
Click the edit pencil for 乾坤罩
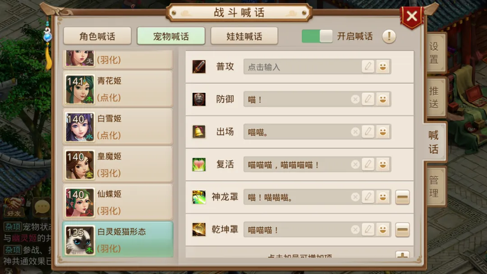(x=368, y=229)
